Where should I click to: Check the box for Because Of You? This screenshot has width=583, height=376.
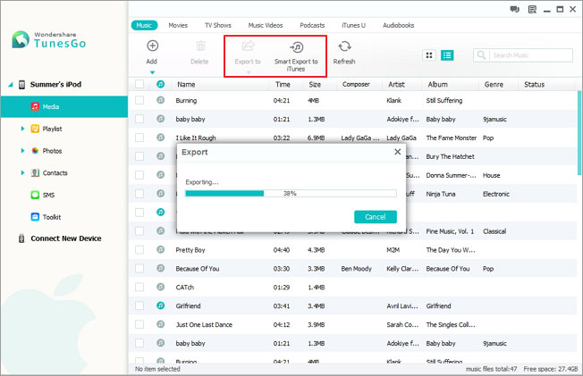click(x=139, y=268)
